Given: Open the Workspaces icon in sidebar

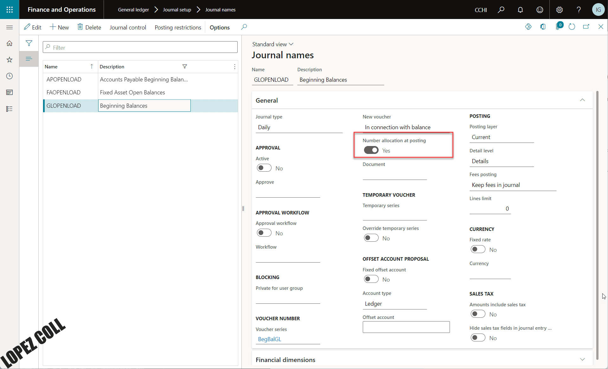Looking at the screenshot, I should tap(10, 92).
